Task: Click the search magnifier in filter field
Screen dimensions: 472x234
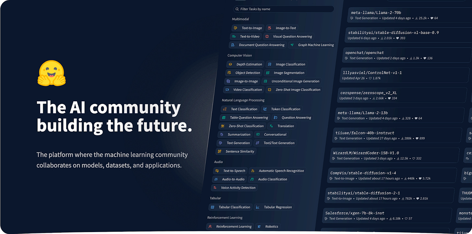Action: [237, 9]
